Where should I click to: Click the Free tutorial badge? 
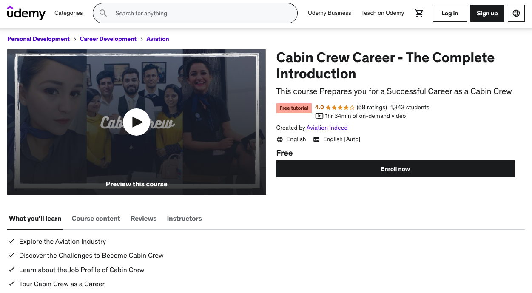pos(294,108)
